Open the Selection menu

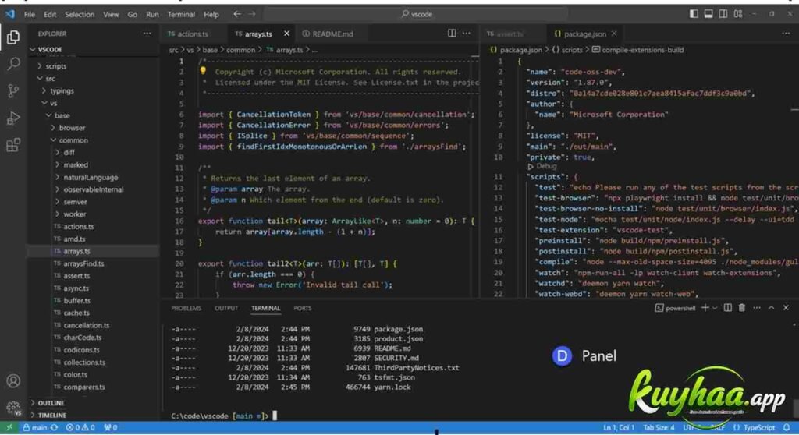(80, 14)
